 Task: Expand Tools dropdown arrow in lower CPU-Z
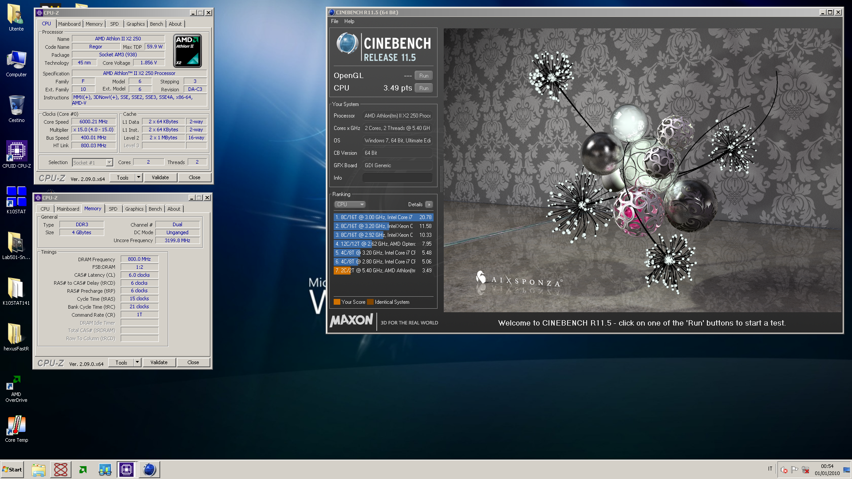(137, 362)
